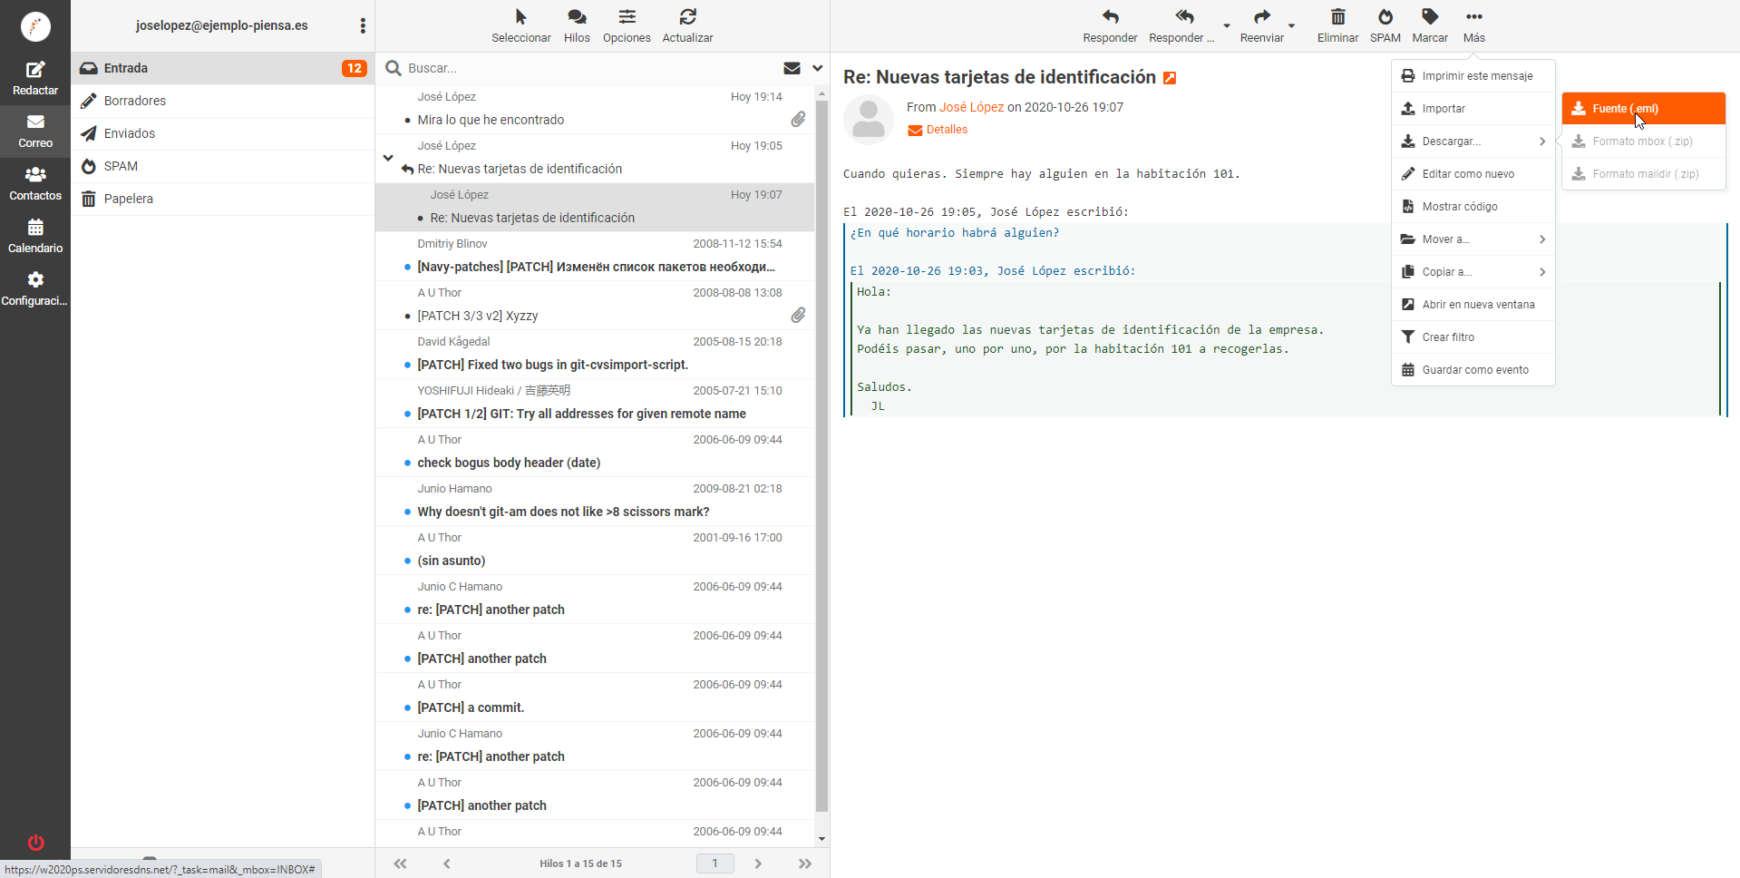Click the Buscar search field

pos(580,68)
